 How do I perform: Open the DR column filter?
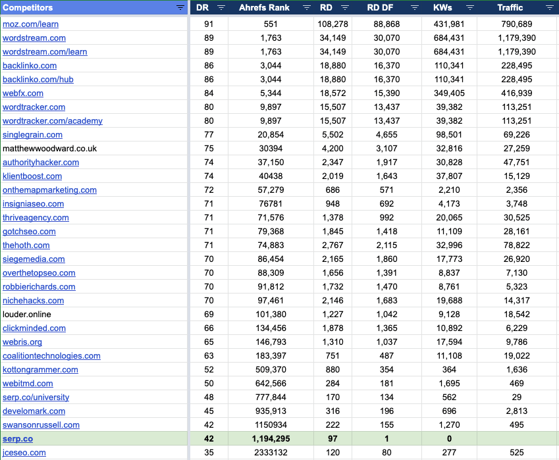pyautogui.click(x=221, y=7)
